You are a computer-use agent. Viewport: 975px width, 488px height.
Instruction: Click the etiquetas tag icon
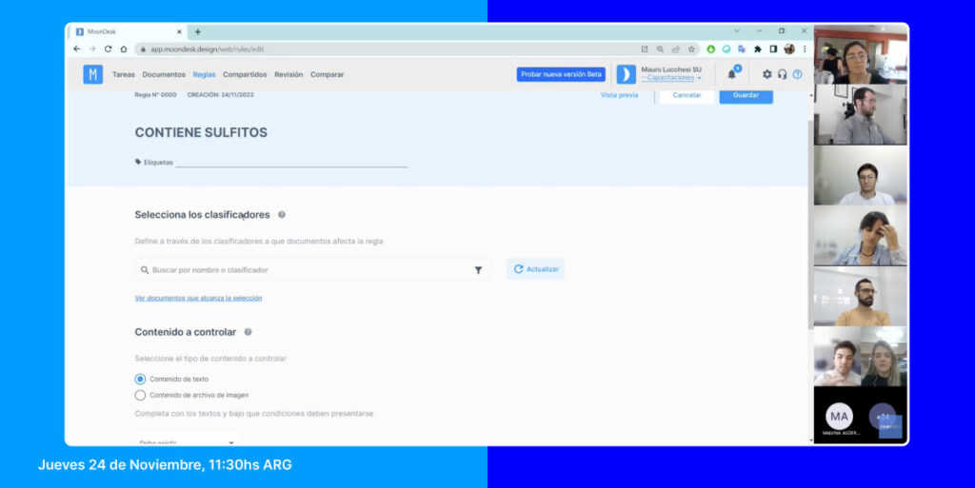tap(138, 162)
